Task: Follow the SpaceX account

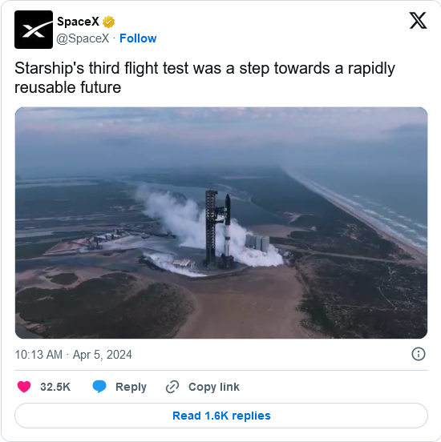Action: 138,38
